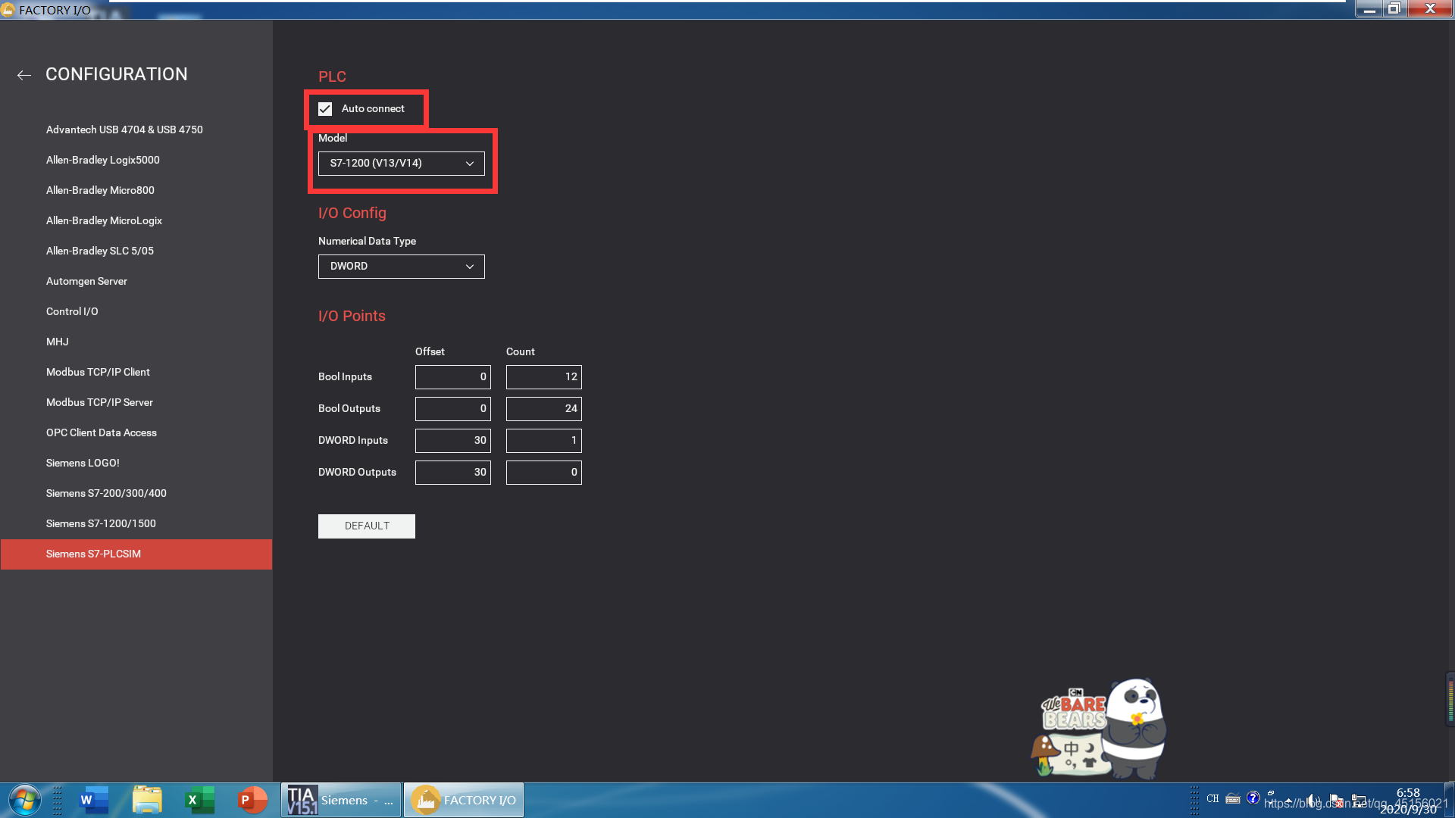Edit Bool Inputs count field
Screen dimensions: 1455x818
coord(544,377)
